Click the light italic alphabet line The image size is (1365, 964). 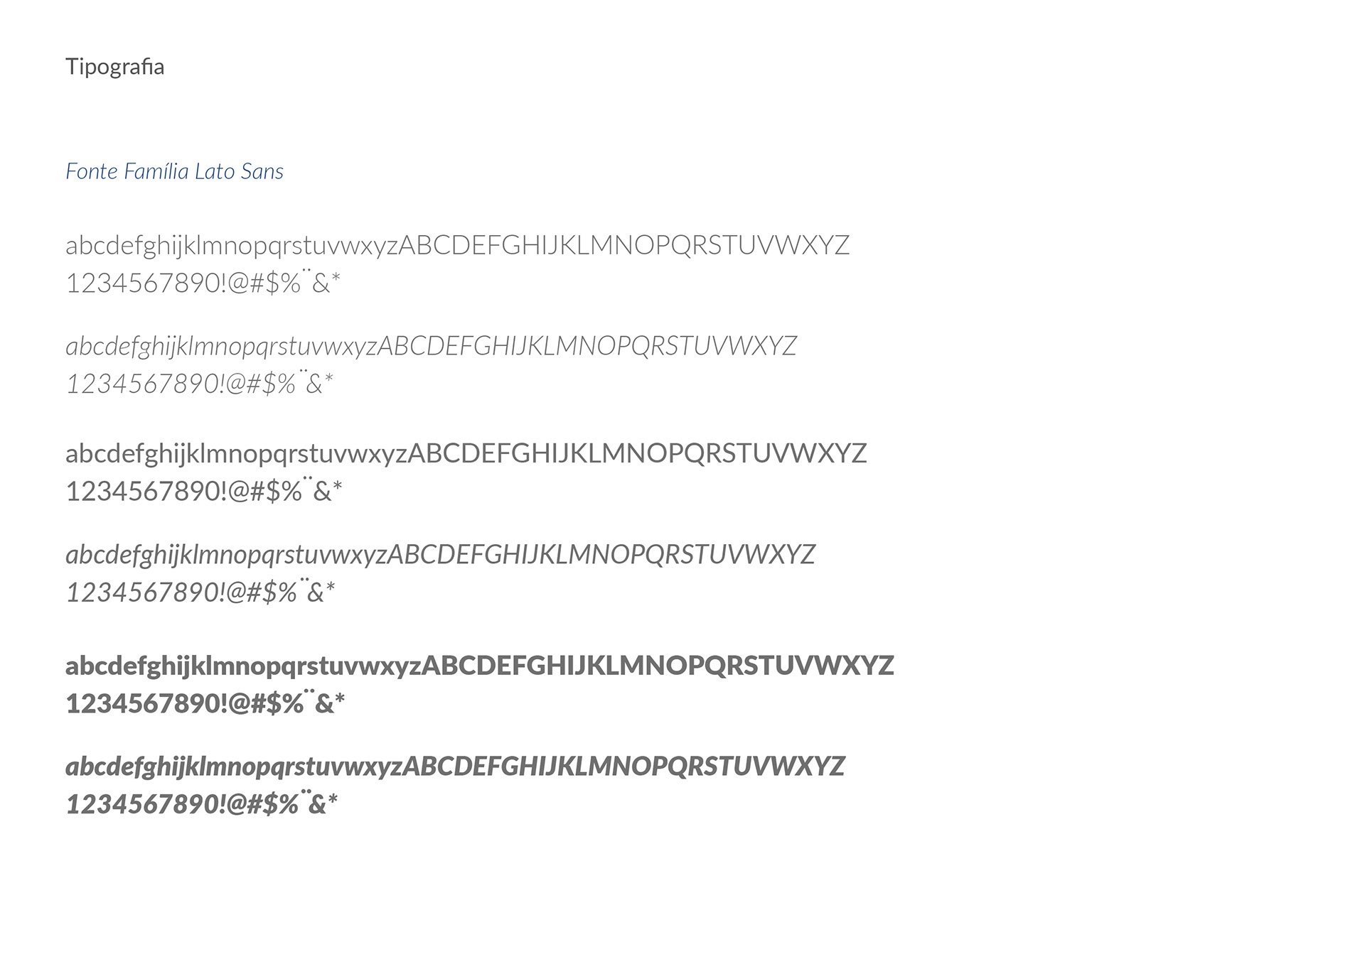(431, 347)
